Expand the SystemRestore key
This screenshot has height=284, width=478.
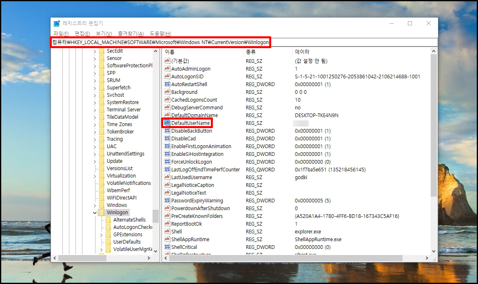(95, 102)
